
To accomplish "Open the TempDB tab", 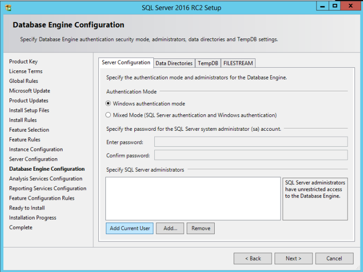I will (208, 63).
